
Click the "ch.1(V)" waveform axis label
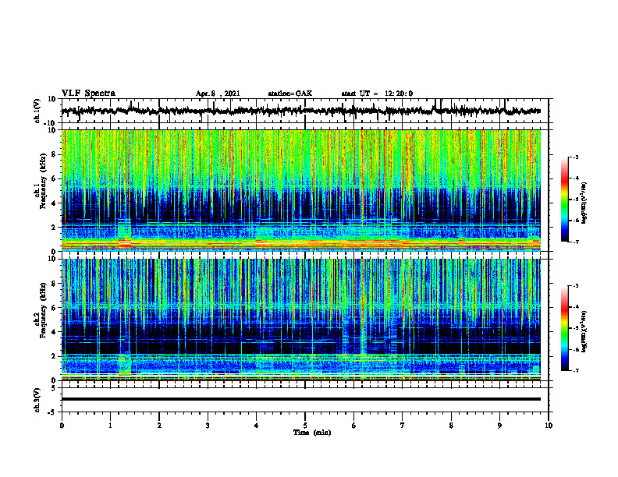click(37, 111)
